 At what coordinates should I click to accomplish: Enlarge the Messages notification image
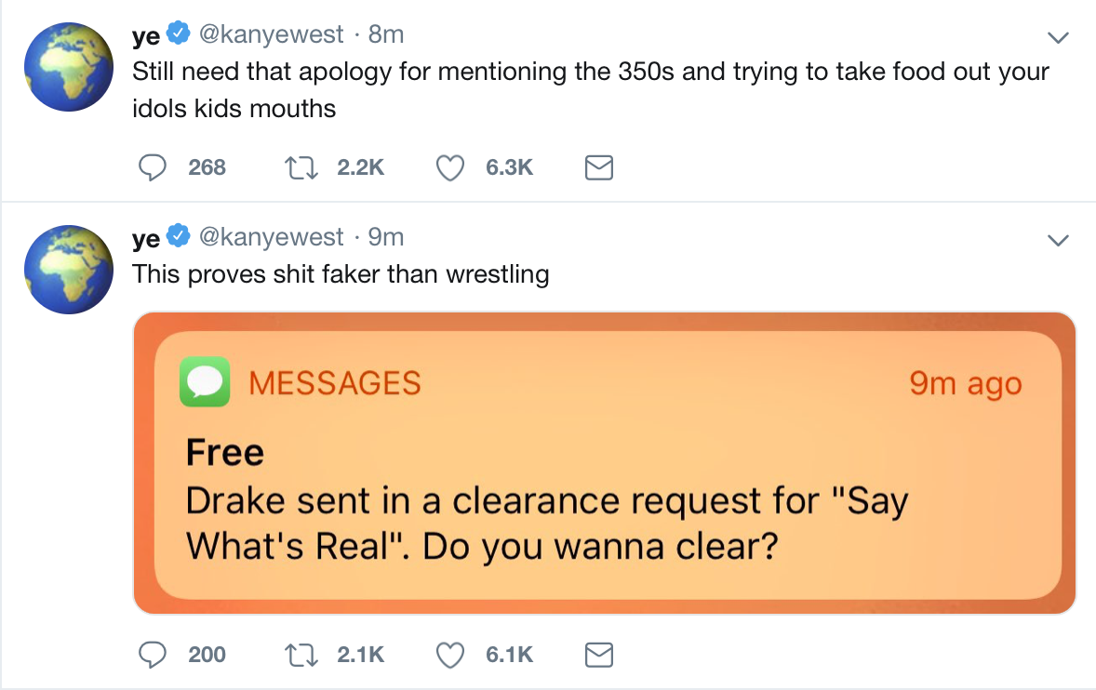click(604, 462)
